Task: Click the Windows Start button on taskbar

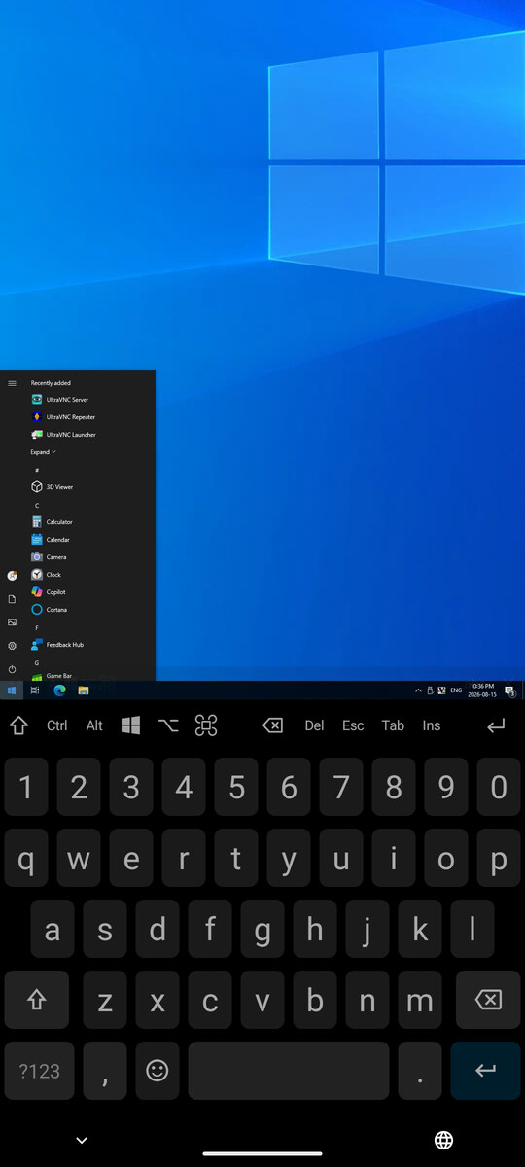Action: (12, 690)
